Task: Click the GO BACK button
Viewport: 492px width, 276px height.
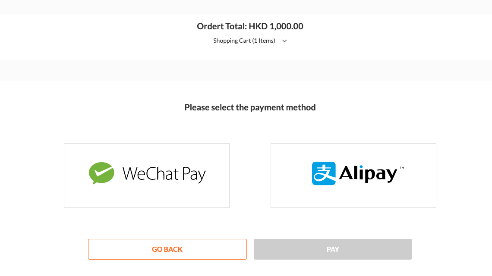Action: (x=167, y=249)
